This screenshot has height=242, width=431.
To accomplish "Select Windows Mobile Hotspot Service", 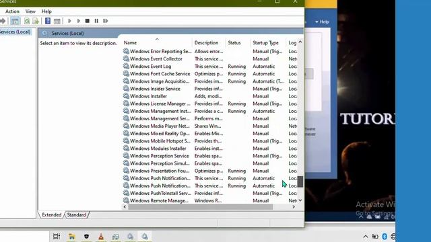I will pos(209,140).
